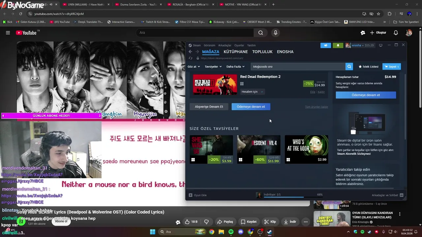422x237 pixels.
Task: Expand the Göz at dropdown in Steam
Action: [194, 66]
